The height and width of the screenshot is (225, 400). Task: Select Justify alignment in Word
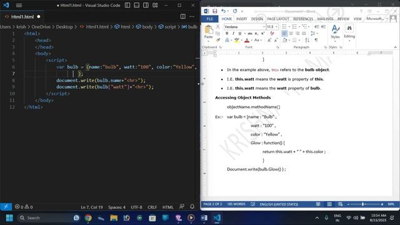(304, 33)
